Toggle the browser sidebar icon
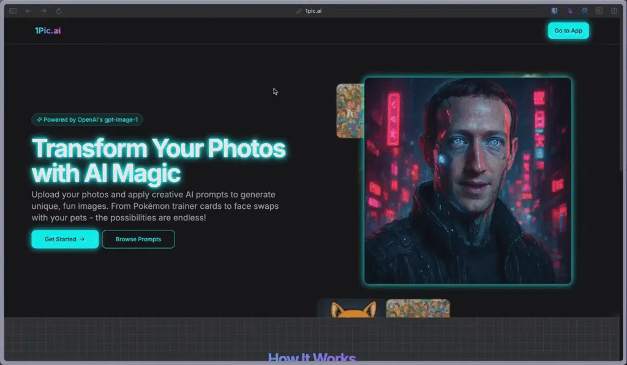The height and width of the screenshot is (365, 627). (13, 11)
